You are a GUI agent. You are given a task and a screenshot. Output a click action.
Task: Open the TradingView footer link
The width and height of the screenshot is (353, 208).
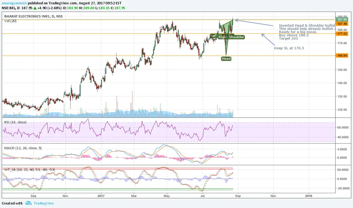[x=44, y=203]
